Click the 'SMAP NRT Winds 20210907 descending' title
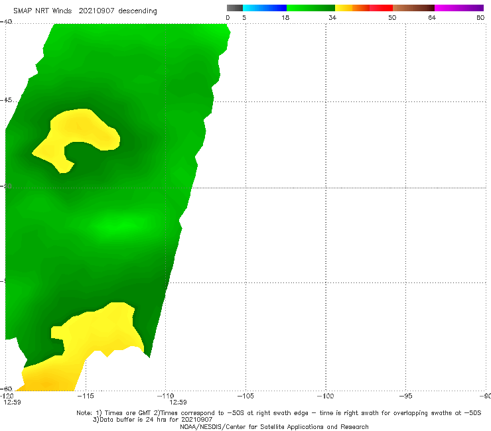Viewport: 491px width, 431px height. click(85, 11)
